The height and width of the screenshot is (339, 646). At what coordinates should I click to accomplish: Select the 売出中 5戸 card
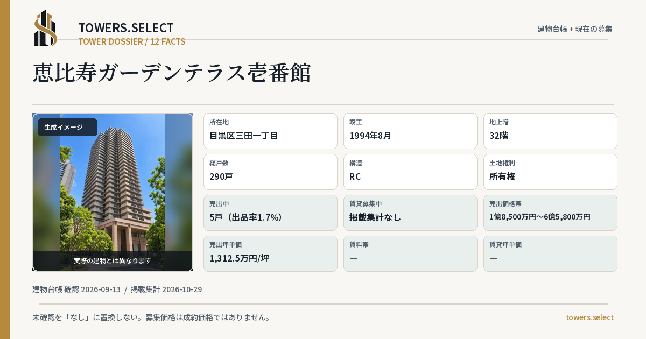(x=270, y=213)
